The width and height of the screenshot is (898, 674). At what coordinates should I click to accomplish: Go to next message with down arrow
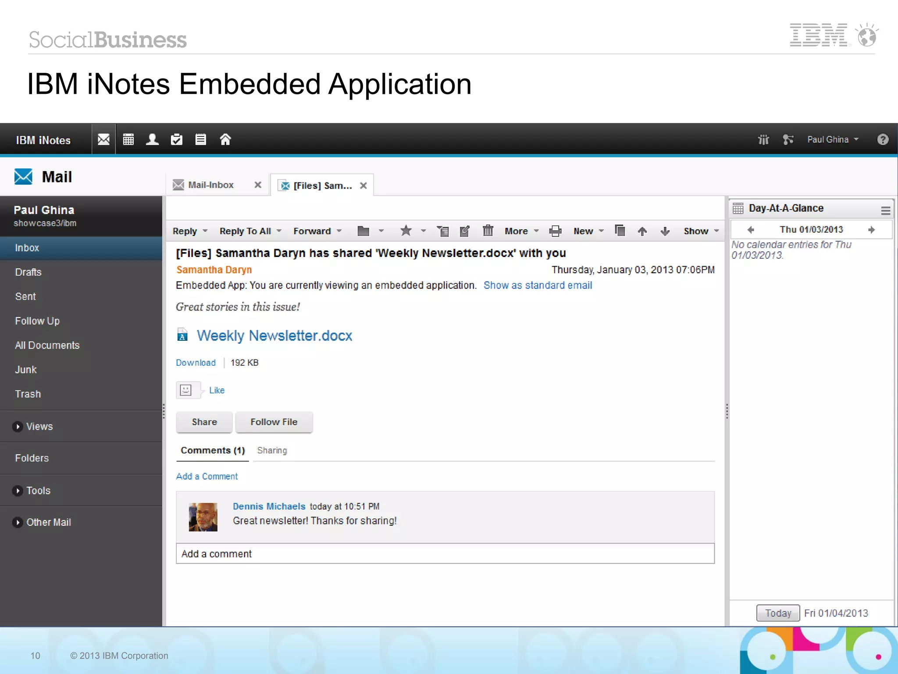(665, 231)
